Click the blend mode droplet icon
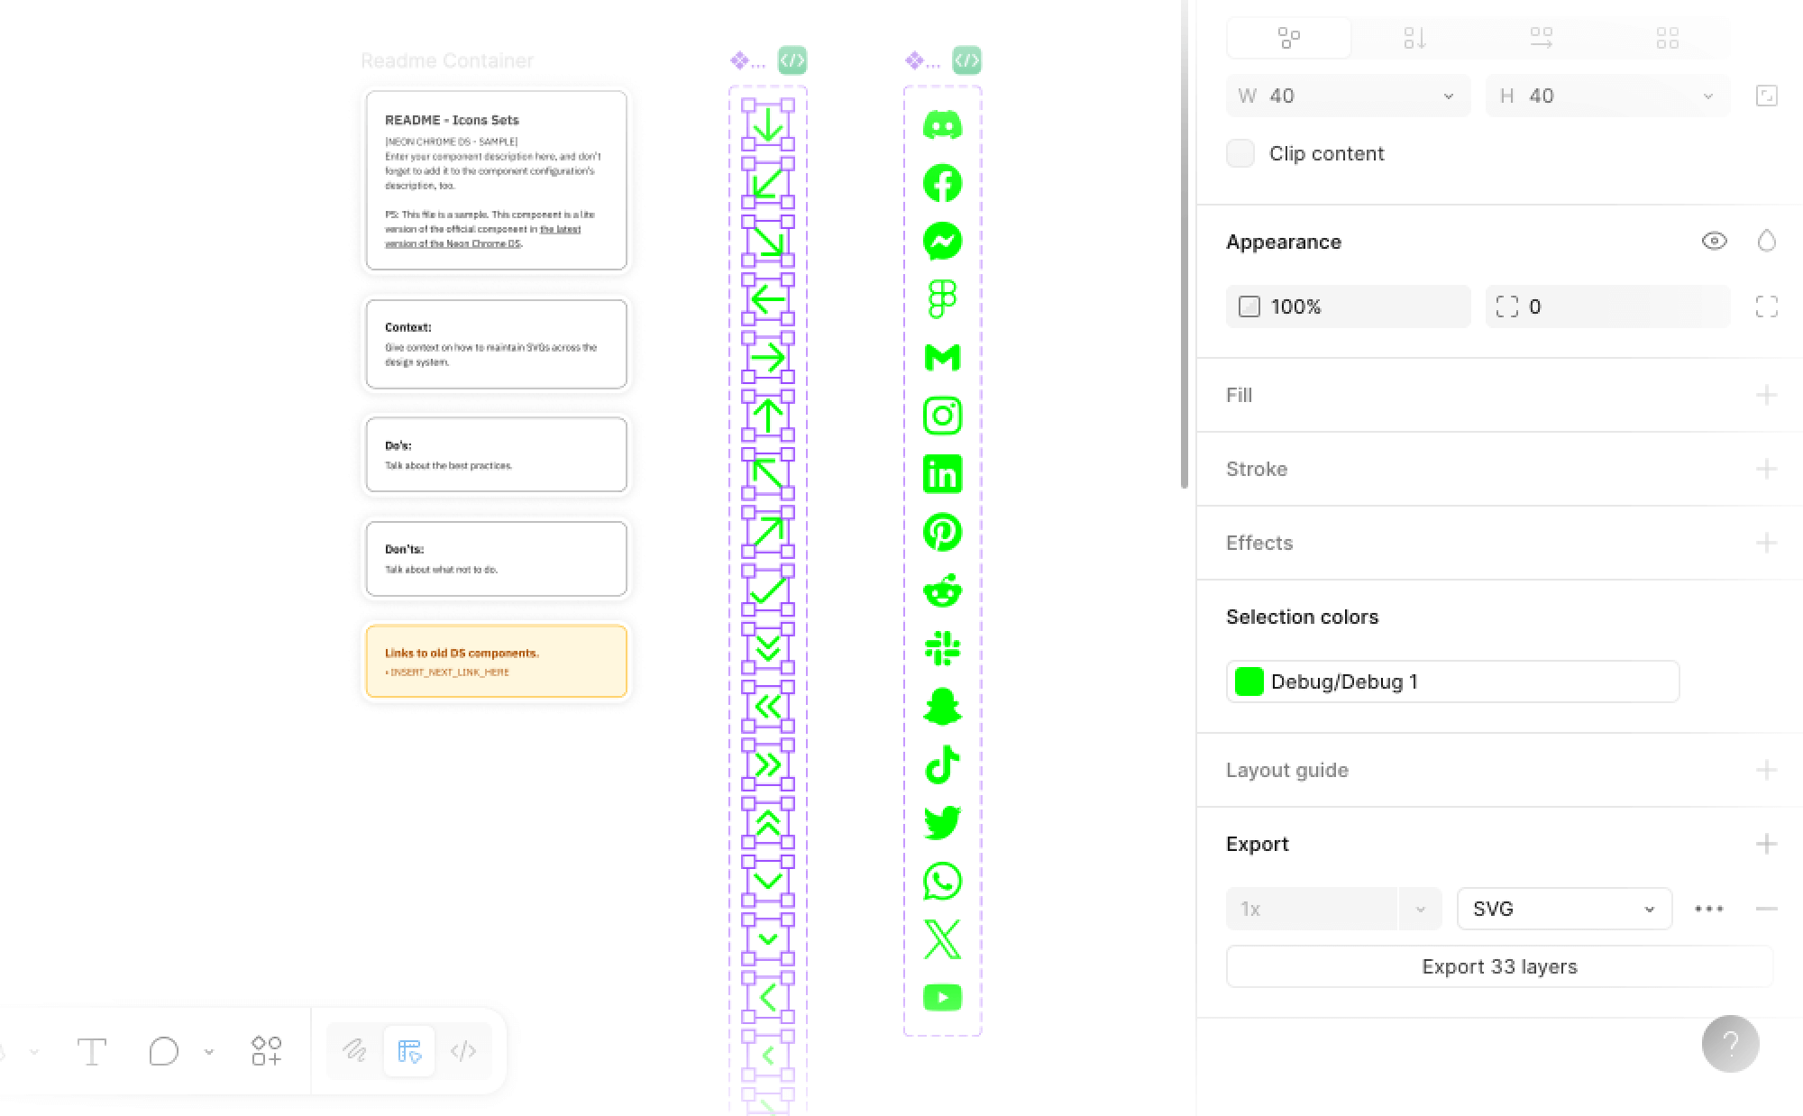The image size is (1803, 1116). pos(1766,241)
